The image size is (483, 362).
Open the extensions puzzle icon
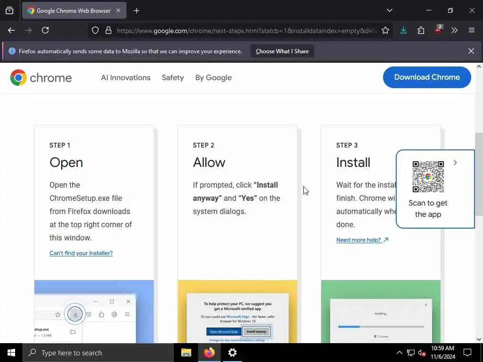[x=421, y=30]
